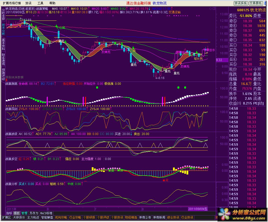Select the 指标 tab

click(x=9, y=213)
